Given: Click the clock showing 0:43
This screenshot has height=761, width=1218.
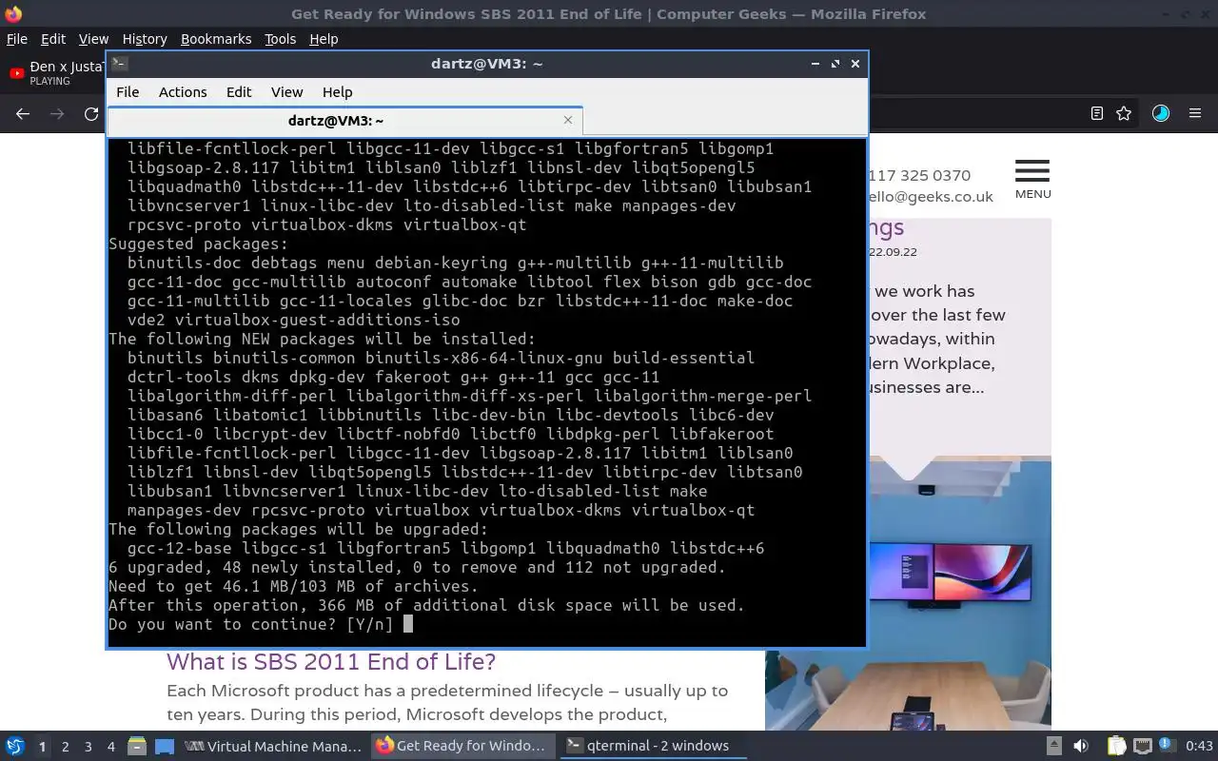Looking at the screenshot, I should click(1199, 747).
